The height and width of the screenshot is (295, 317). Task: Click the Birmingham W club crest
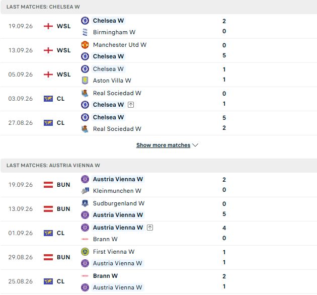point(85,32)
